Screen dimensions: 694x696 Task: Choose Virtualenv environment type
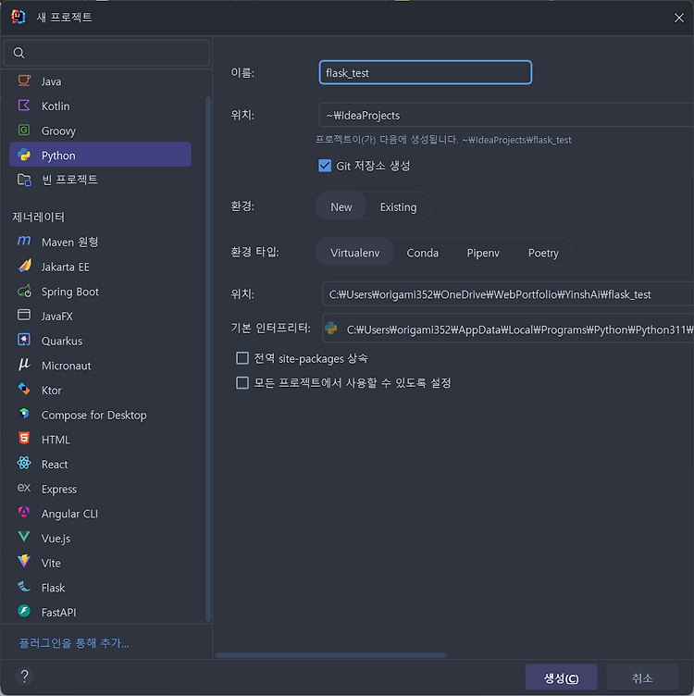tap(354, 253)
